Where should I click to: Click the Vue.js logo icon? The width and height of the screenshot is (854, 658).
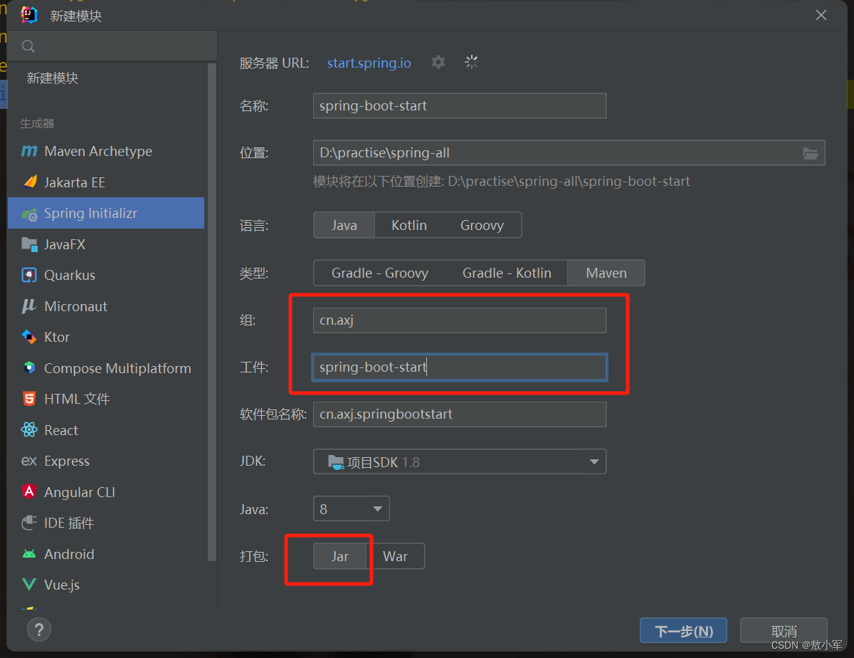coord(29,585)
